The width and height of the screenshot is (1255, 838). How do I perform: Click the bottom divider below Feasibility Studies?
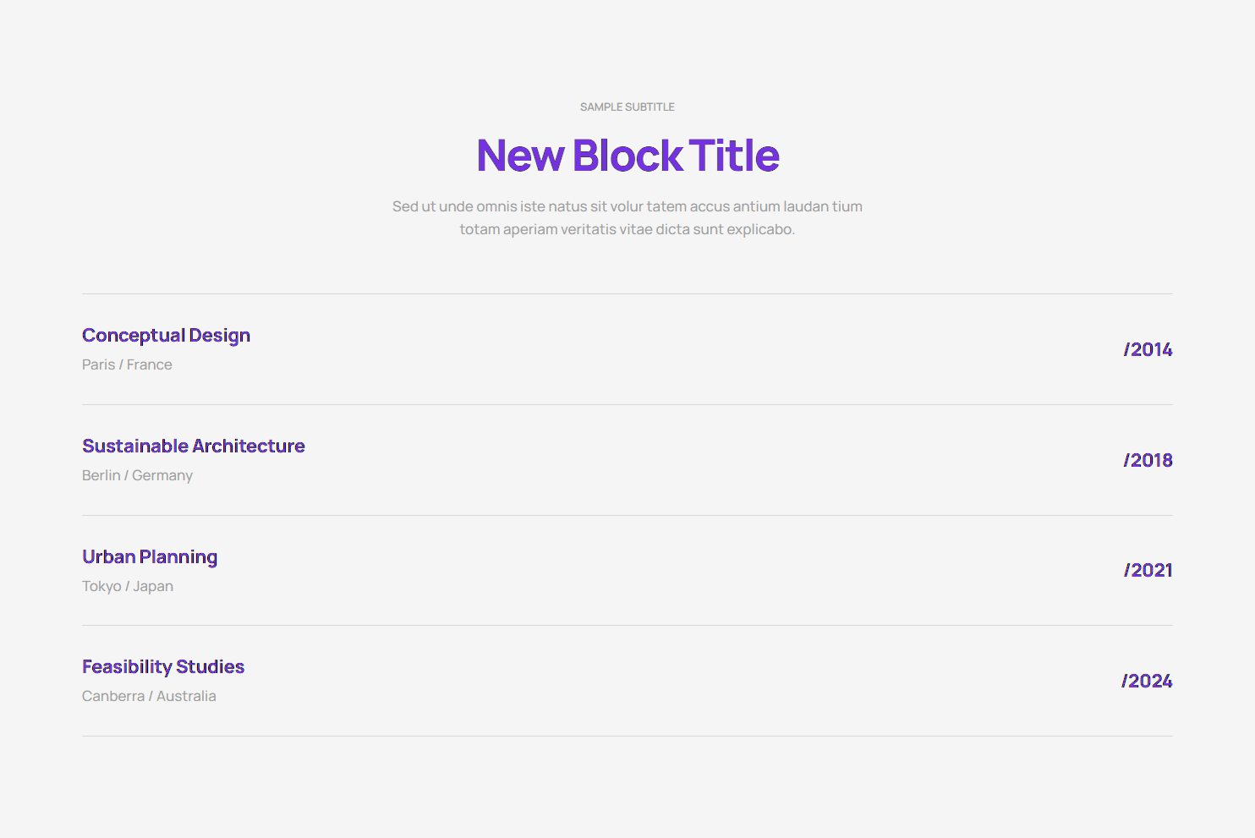(627, 737)
